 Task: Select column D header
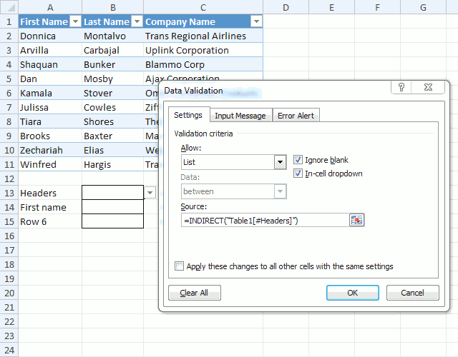coord(286,7)
